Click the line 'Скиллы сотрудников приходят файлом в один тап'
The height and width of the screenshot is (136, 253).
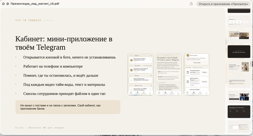click(64, 94)
